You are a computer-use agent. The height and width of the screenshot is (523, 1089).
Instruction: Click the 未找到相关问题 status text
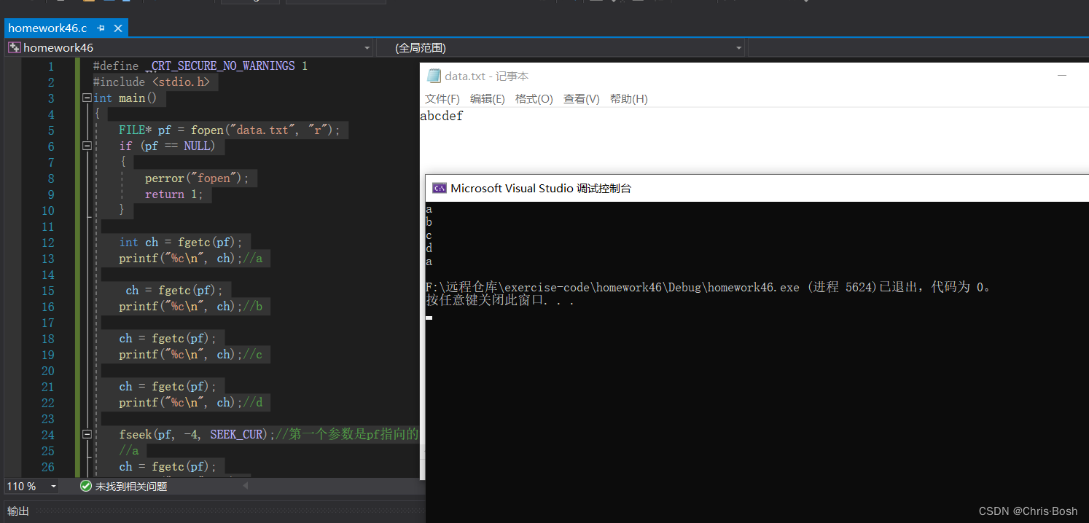(131, 486)
